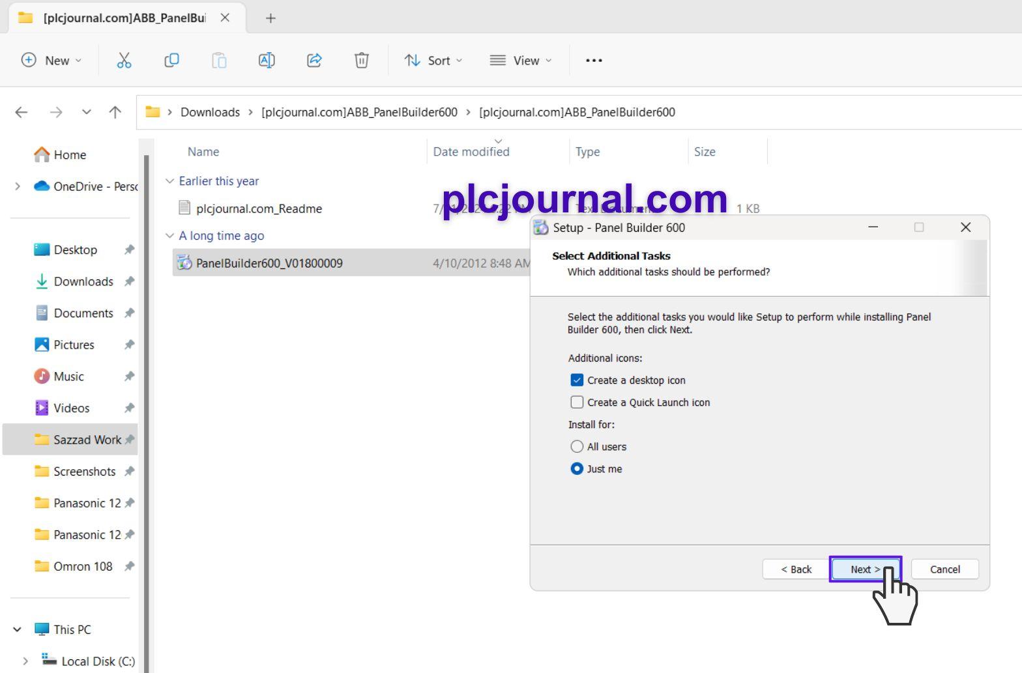The width and height of the screenshot is (1022, 673).
Task: Click the Cut scissors icon in the toolbar
Action: 124,61
